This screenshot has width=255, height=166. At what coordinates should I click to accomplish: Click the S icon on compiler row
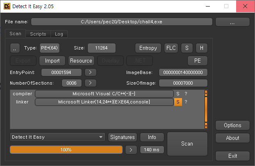(x=178, y=94)
